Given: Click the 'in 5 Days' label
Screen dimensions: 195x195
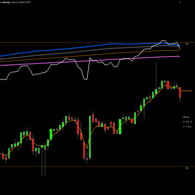Looking at the screenshot, I should [x=188, y=127].
